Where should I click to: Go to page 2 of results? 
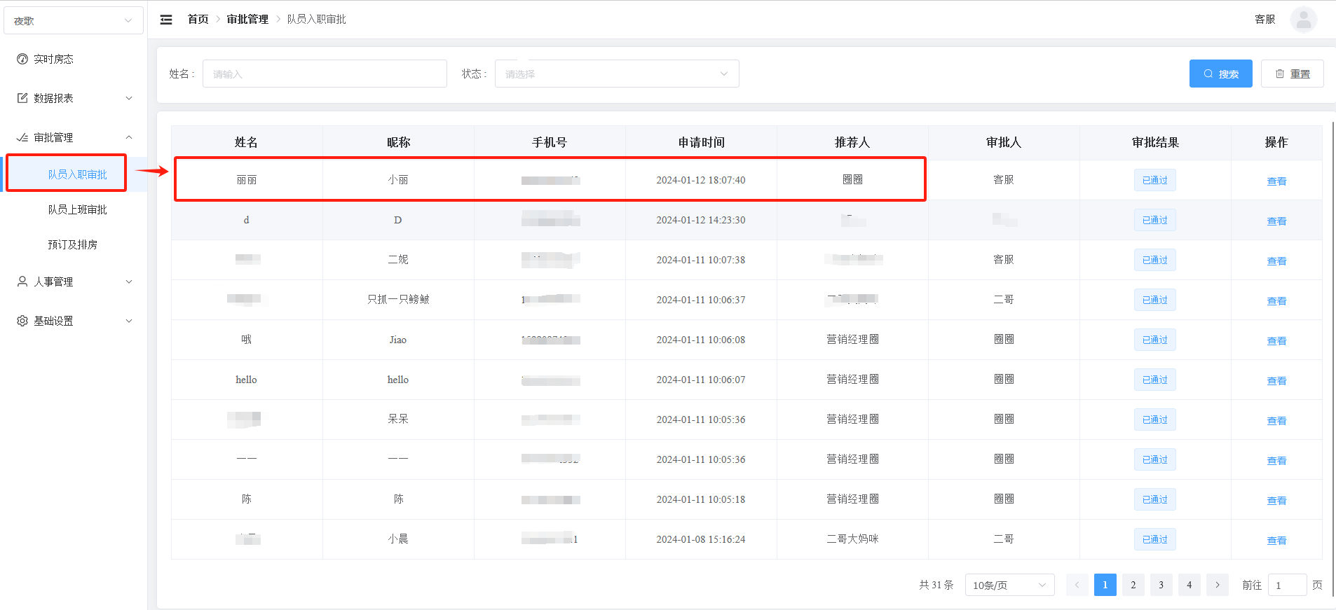(1133, 585)
